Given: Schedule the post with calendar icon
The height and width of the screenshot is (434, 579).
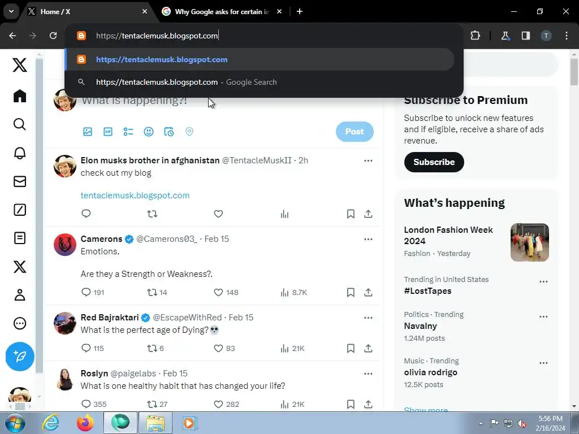Looking at the screenshot, I should (x=168, y=132).
